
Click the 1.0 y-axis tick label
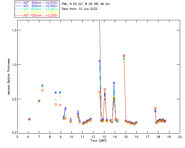[x=14, y=65]
